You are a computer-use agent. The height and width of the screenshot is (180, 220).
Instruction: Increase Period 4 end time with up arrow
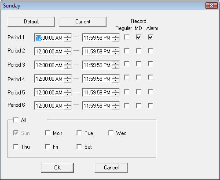click(x=116, y=77)
